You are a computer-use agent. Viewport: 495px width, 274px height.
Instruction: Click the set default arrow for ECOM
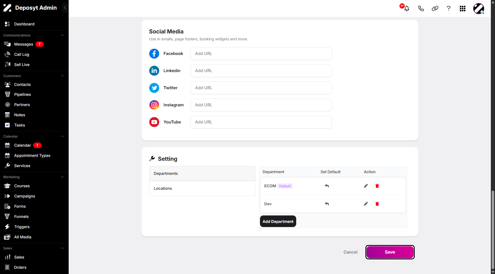[x=327, y=186]
